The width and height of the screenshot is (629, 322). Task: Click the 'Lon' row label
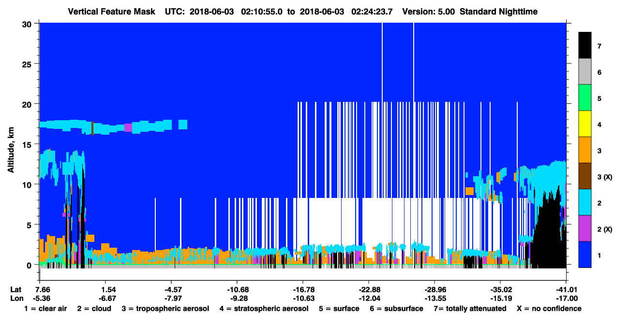point(16,298)
